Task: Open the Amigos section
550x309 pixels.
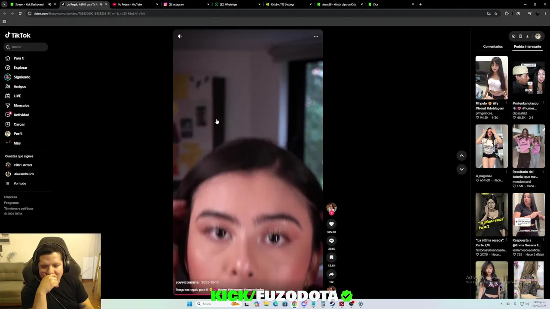Action: click(19, 87)
